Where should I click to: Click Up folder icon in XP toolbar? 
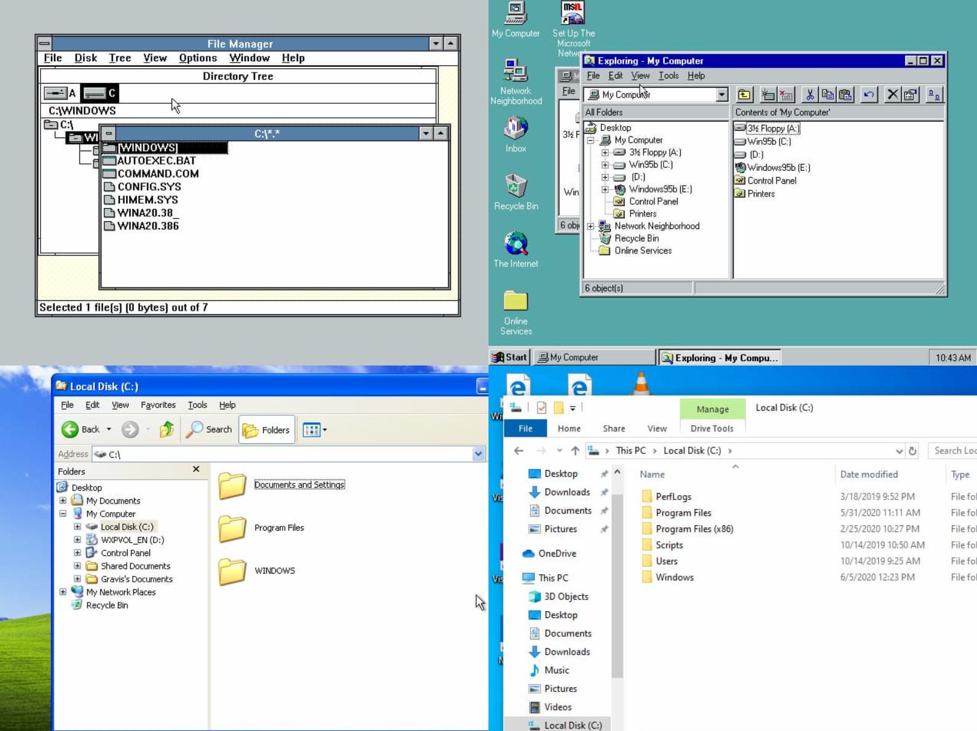tap(167, 429)
